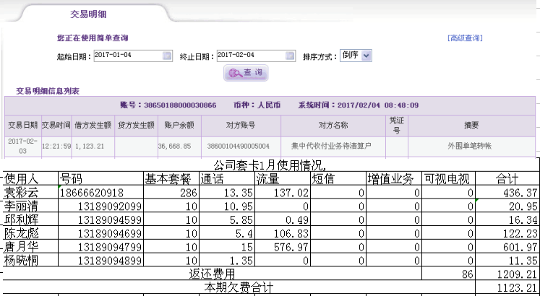Click the 起始日期 start date field

127,56
